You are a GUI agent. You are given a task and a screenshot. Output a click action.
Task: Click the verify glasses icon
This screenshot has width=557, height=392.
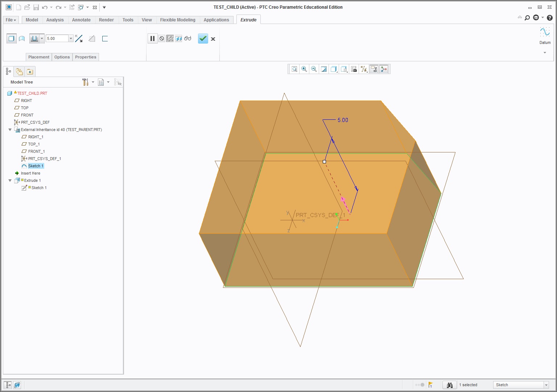pos(187,38)
